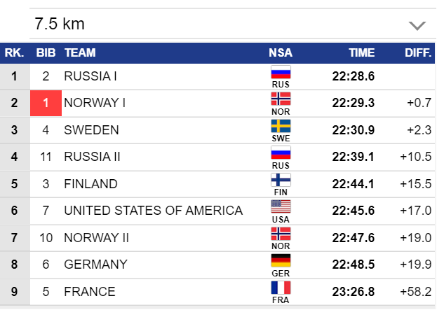The image size is (444, 310).
Task: Click the Finland flag icon
Action: [x=281, y=180]
